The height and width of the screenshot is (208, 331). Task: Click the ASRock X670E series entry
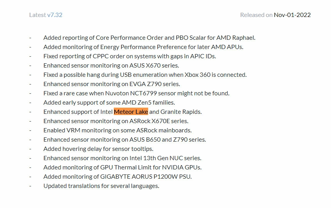click(x=116, y=121)
